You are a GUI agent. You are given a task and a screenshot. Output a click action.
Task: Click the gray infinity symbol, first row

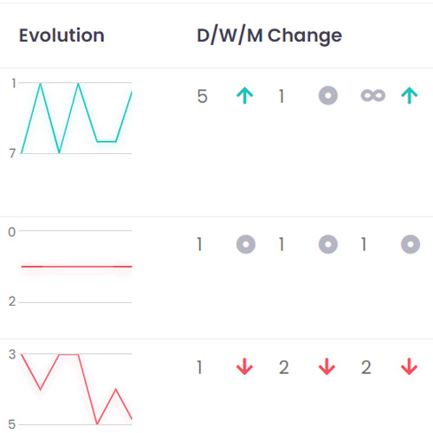coord(372,95)
